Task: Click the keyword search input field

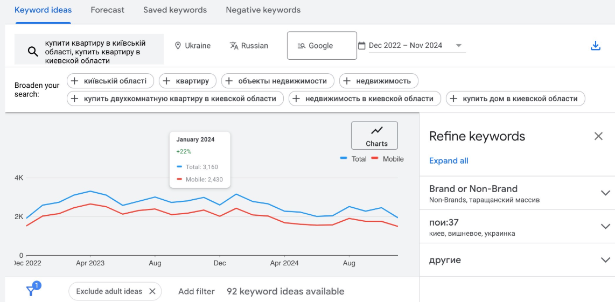Action: (x=97, y=51)
